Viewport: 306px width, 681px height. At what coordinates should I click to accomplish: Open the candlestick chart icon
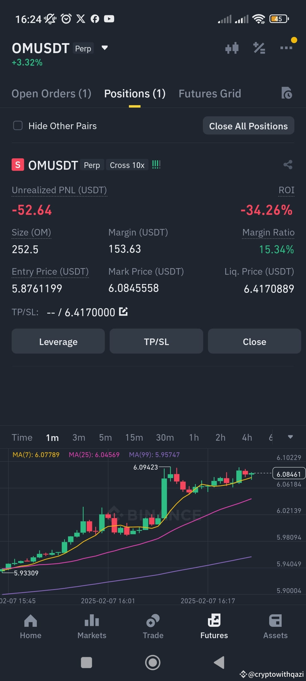232,48
